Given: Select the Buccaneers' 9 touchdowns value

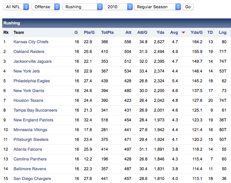Looking at the screenshot, I should click(x=211, y=110).
